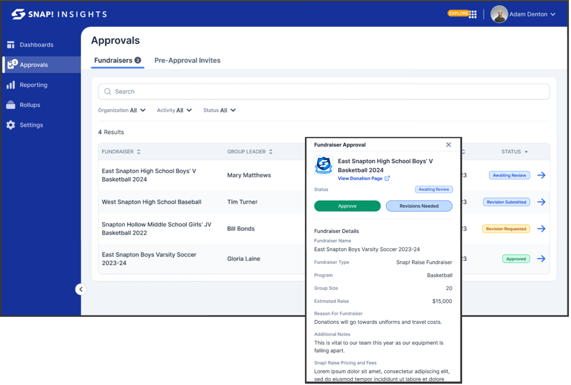Approve the East Snapton basketball fundraiser
The height and width of the screenshot is (385, 571).
click(x=347, y=206)
